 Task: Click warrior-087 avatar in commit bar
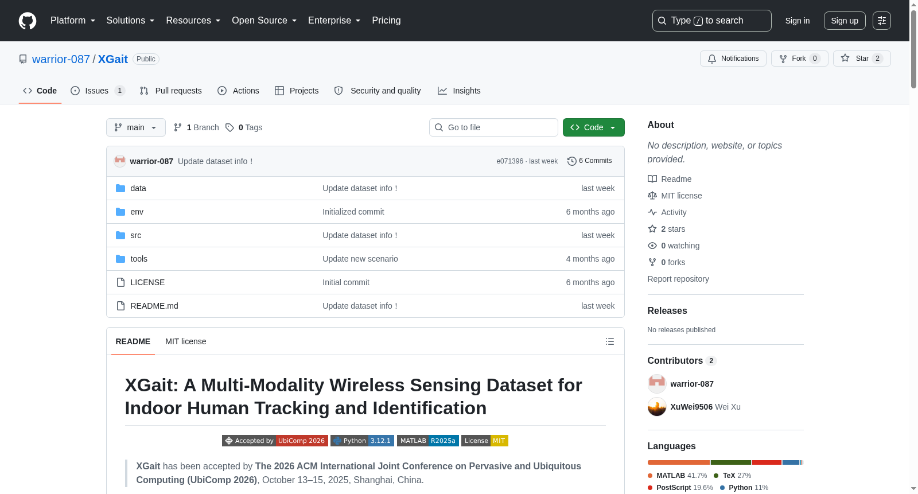click(x=120, y=161)
